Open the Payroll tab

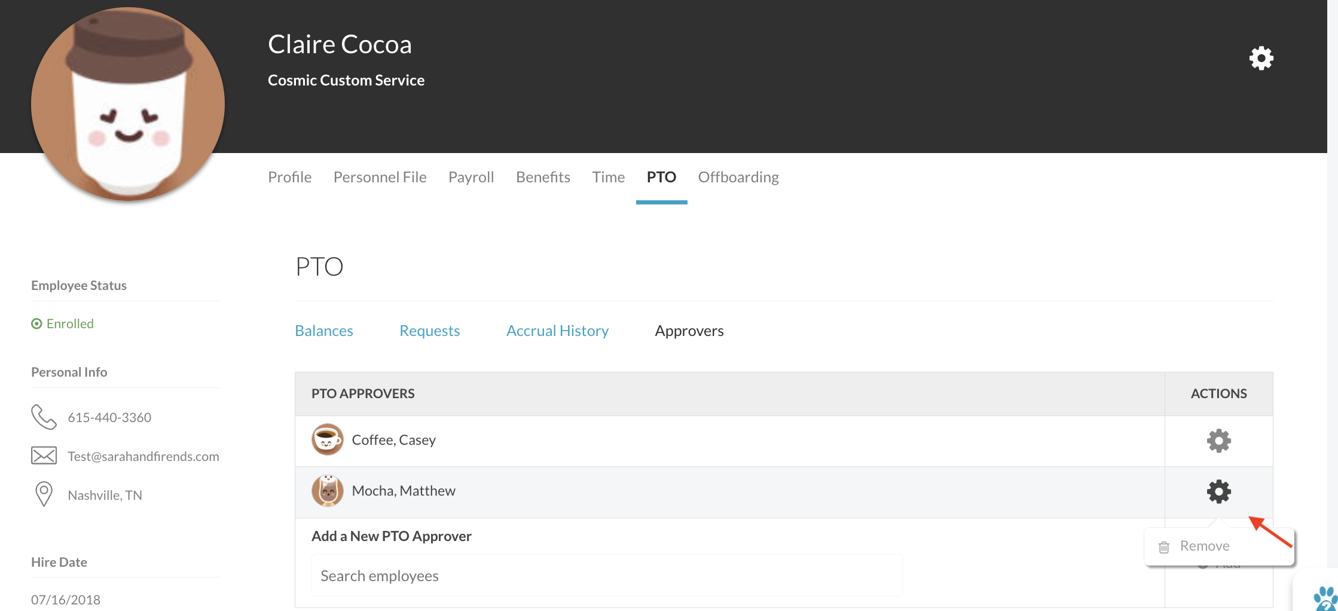[x=471, y=177]
